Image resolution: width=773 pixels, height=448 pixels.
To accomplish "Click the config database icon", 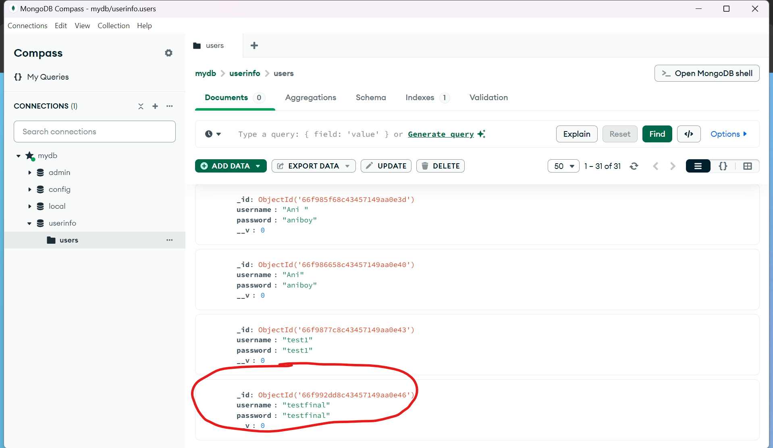I will (40, 189).
